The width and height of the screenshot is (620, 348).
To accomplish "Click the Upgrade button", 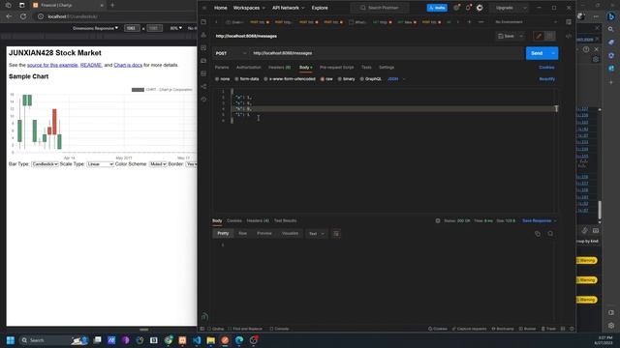I will (x=504, y=8).
